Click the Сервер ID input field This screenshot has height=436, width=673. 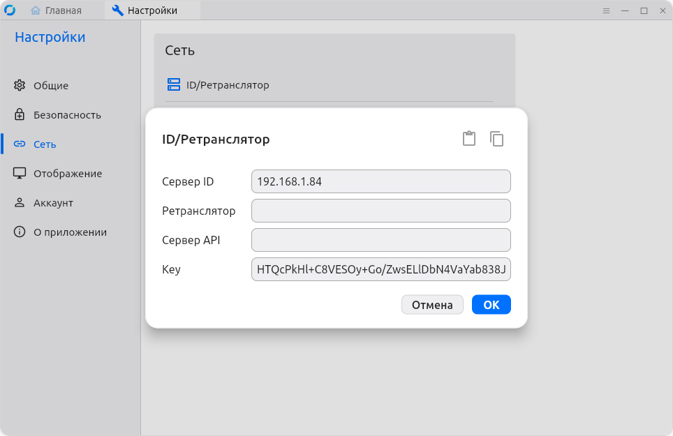pyautogui.click(x=380, y=181)
